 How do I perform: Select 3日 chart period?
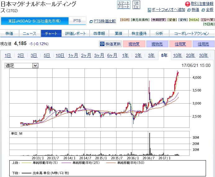34,55
